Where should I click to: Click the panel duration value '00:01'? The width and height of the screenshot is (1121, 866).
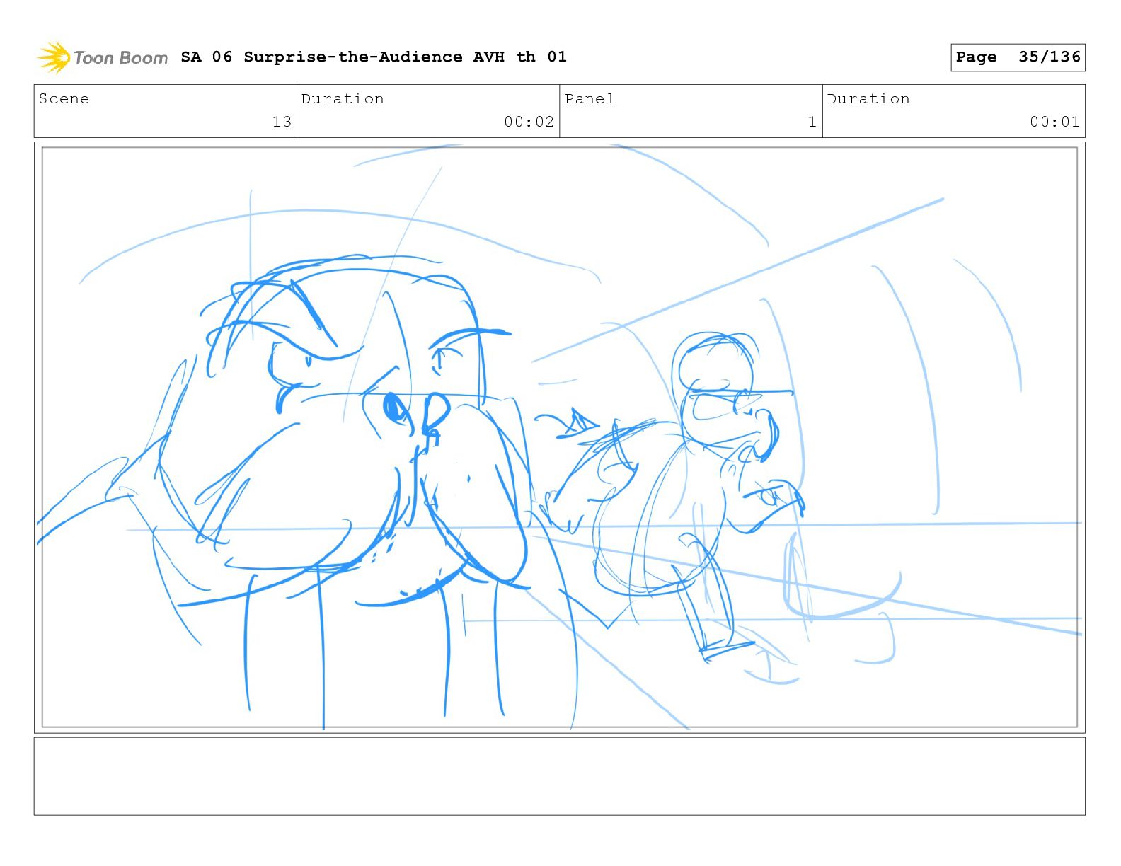coord(1054,122)
